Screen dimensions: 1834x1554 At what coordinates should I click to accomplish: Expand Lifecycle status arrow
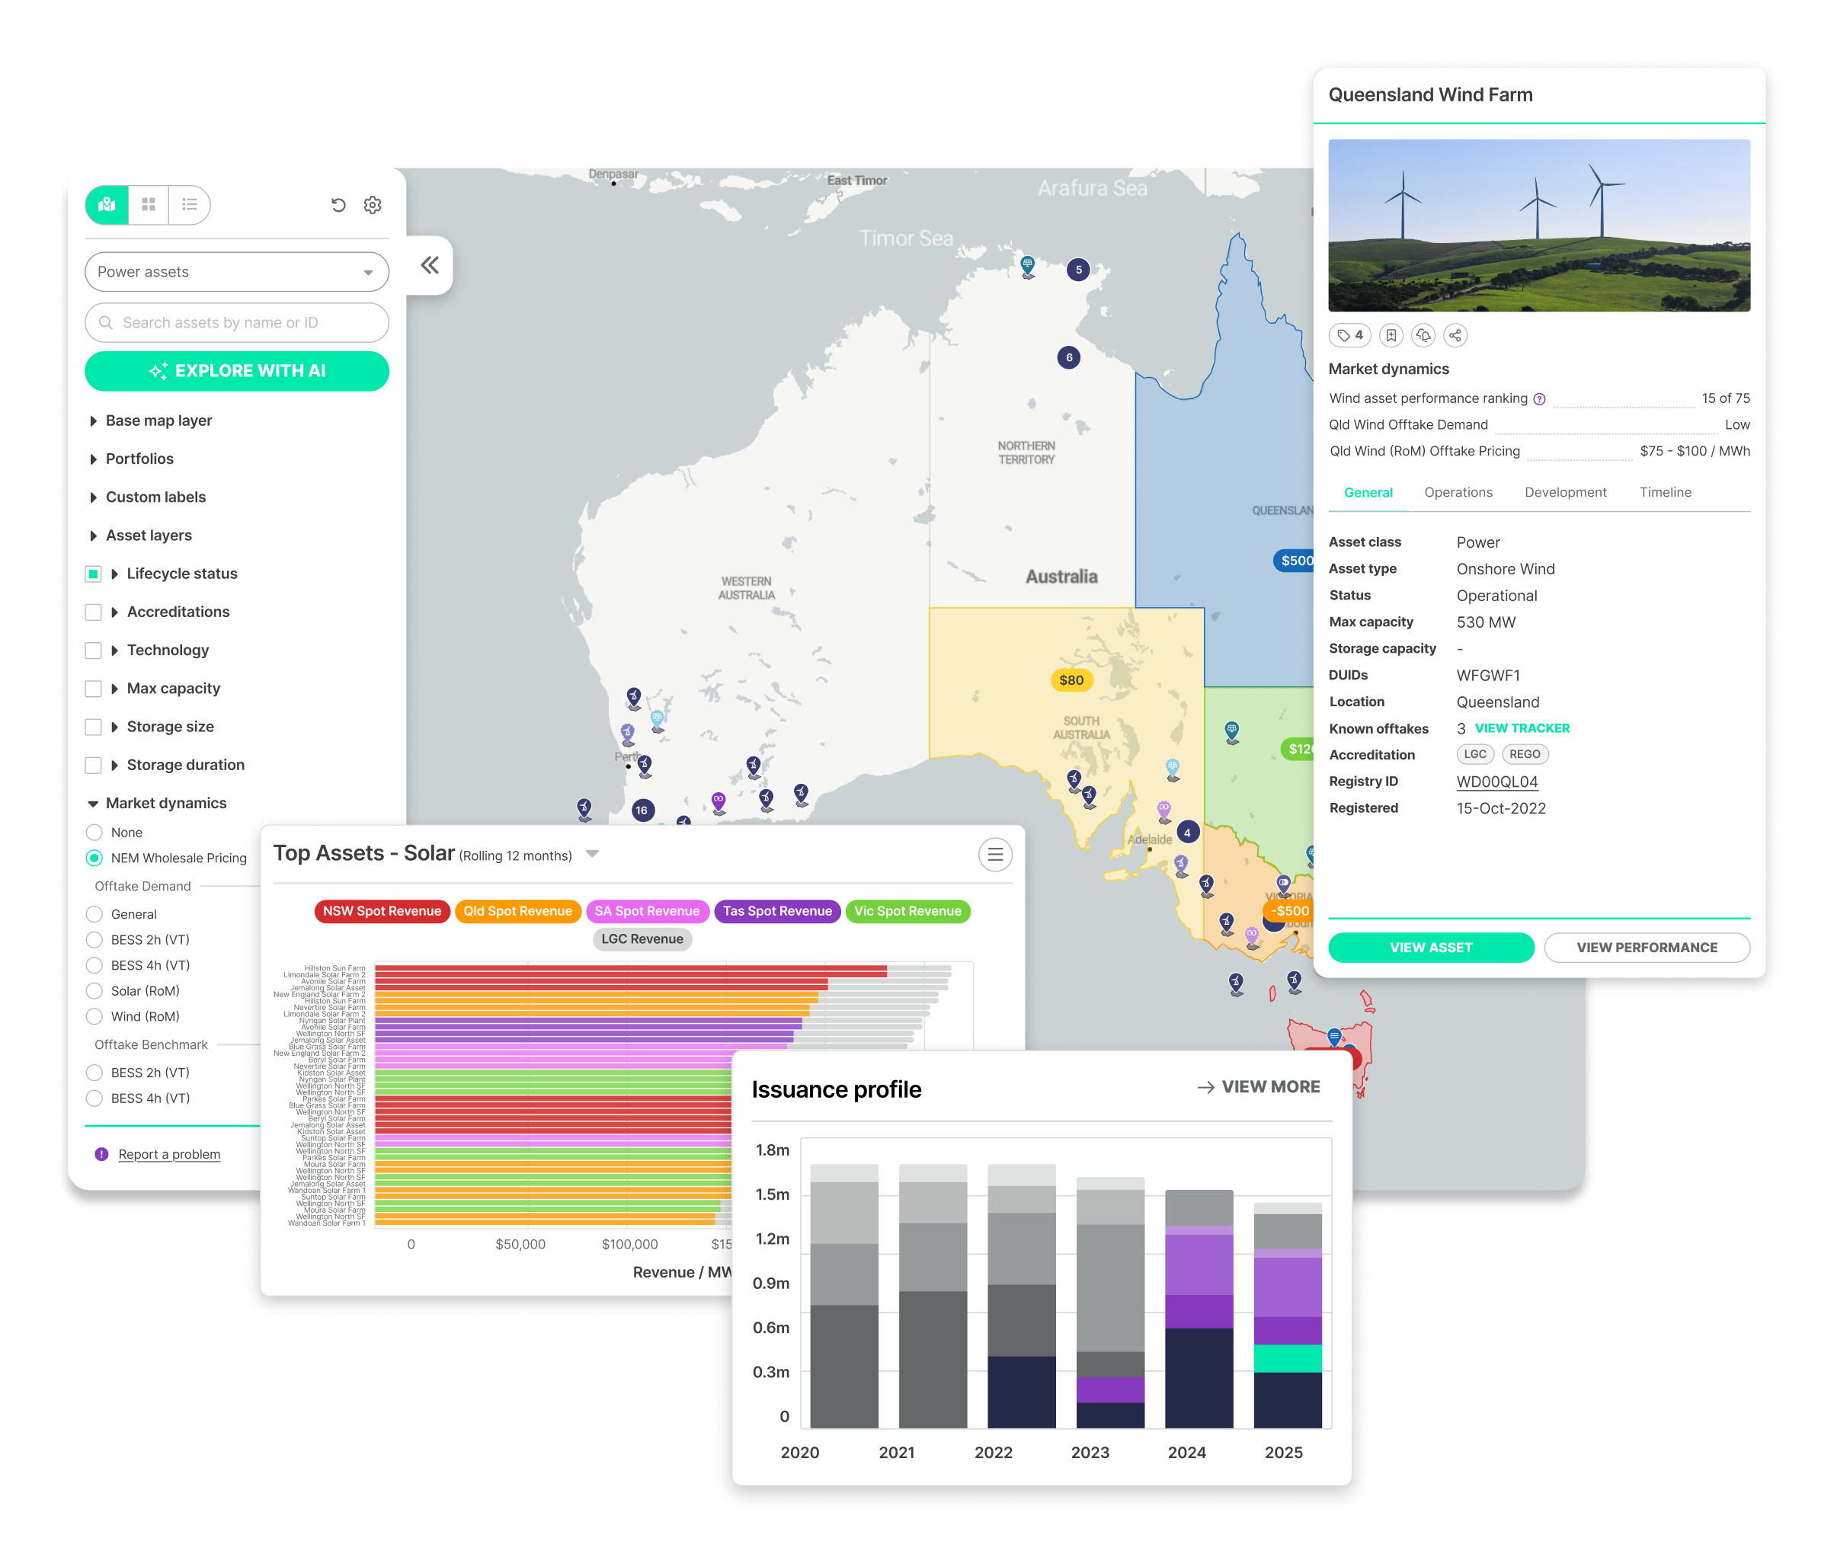pos(114,574)
